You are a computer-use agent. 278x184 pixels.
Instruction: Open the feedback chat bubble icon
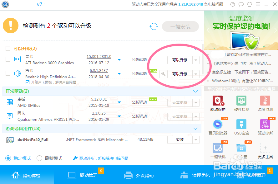241,4
